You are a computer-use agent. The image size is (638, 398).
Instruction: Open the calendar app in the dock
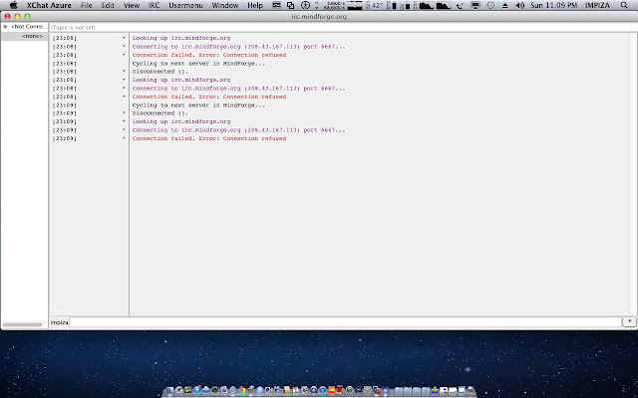point(296,390)
